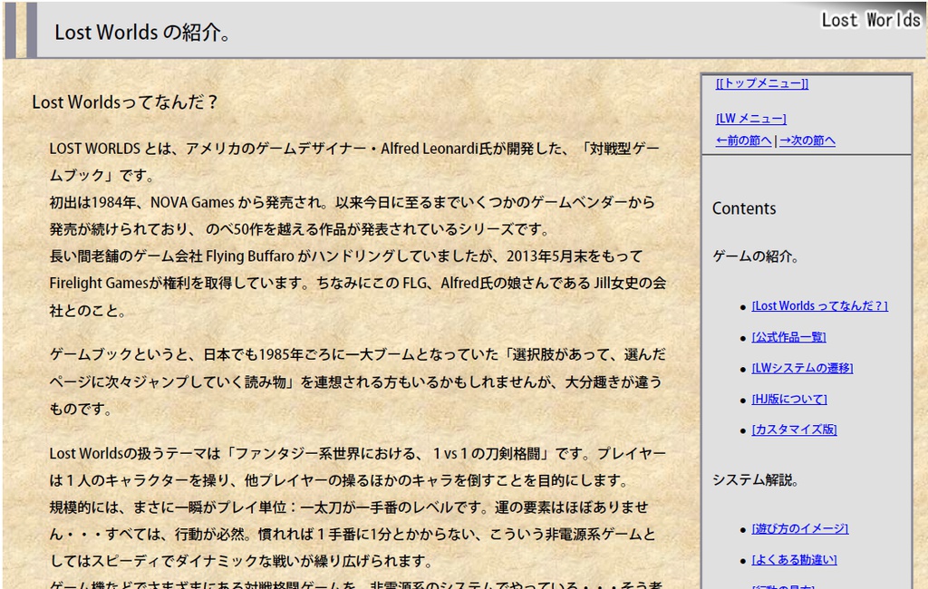Open the LWシステムの遷移 link

pyautogui.click(x=802, y=368)
